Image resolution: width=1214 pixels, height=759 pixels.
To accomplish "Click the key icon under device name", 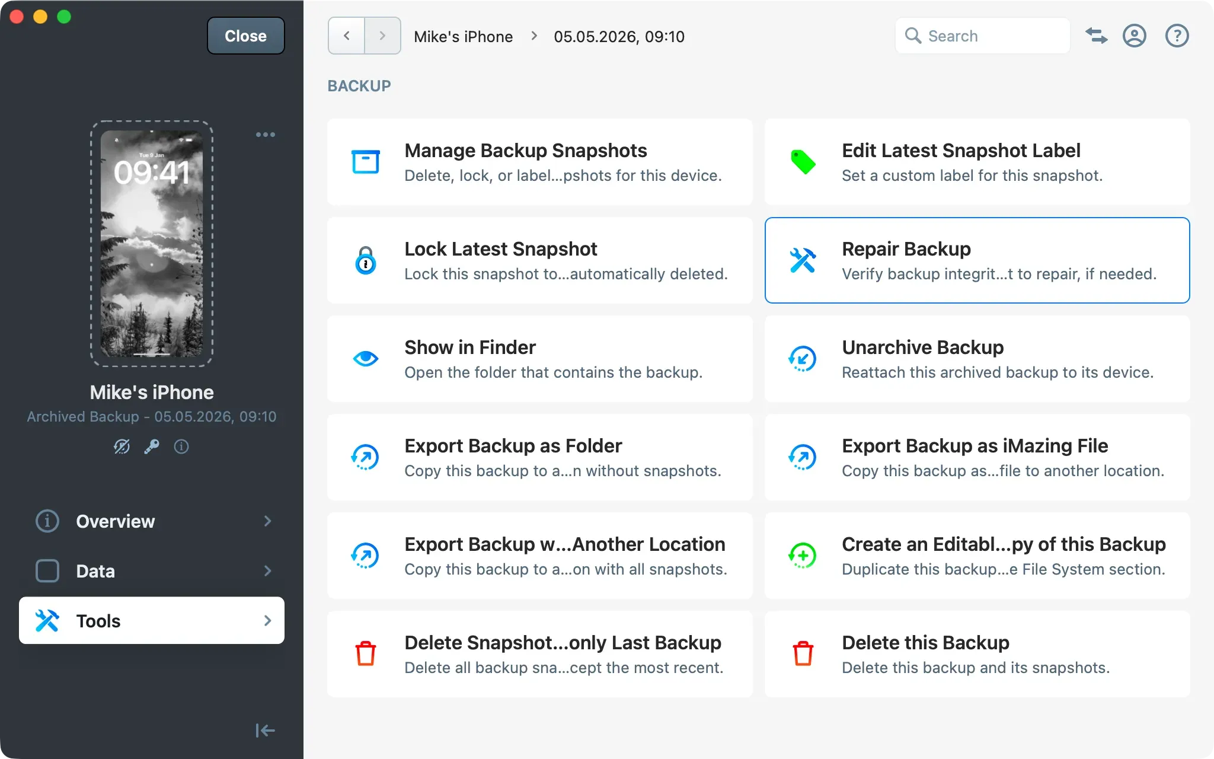I will (x=152, y=447).
